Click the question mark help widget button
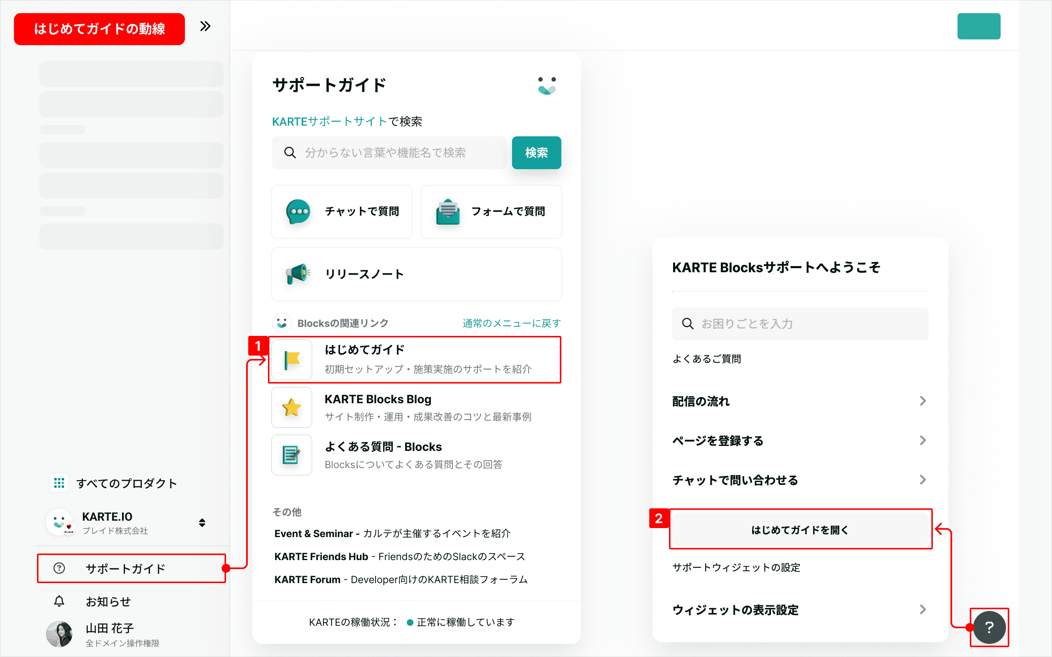Viewport: 1052px width, 657px height. (x=989, y=627)
